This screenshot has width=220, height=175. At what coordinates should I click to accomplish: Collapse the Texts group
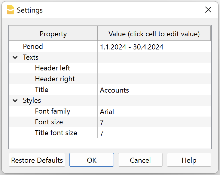coord(15,58)
